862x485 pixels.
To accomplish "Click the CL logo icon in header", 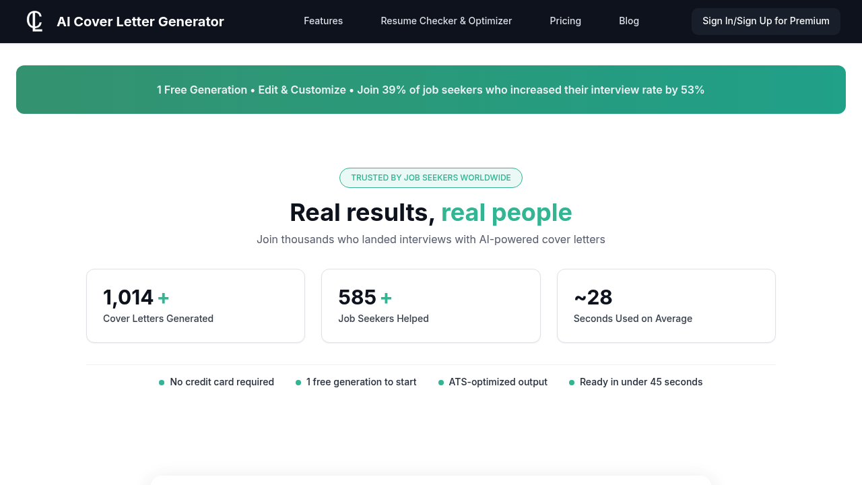I will click(x=34, y=21).
